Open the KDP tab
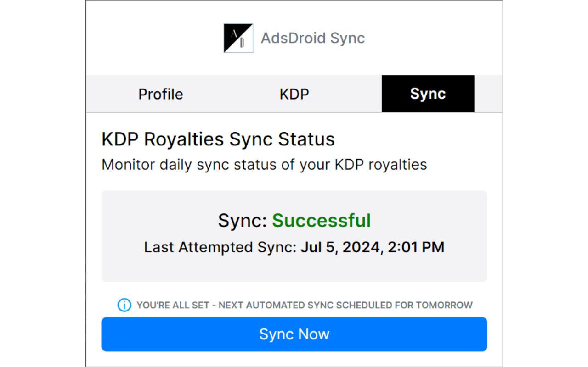The image size is (588, 367). (294, 94)
